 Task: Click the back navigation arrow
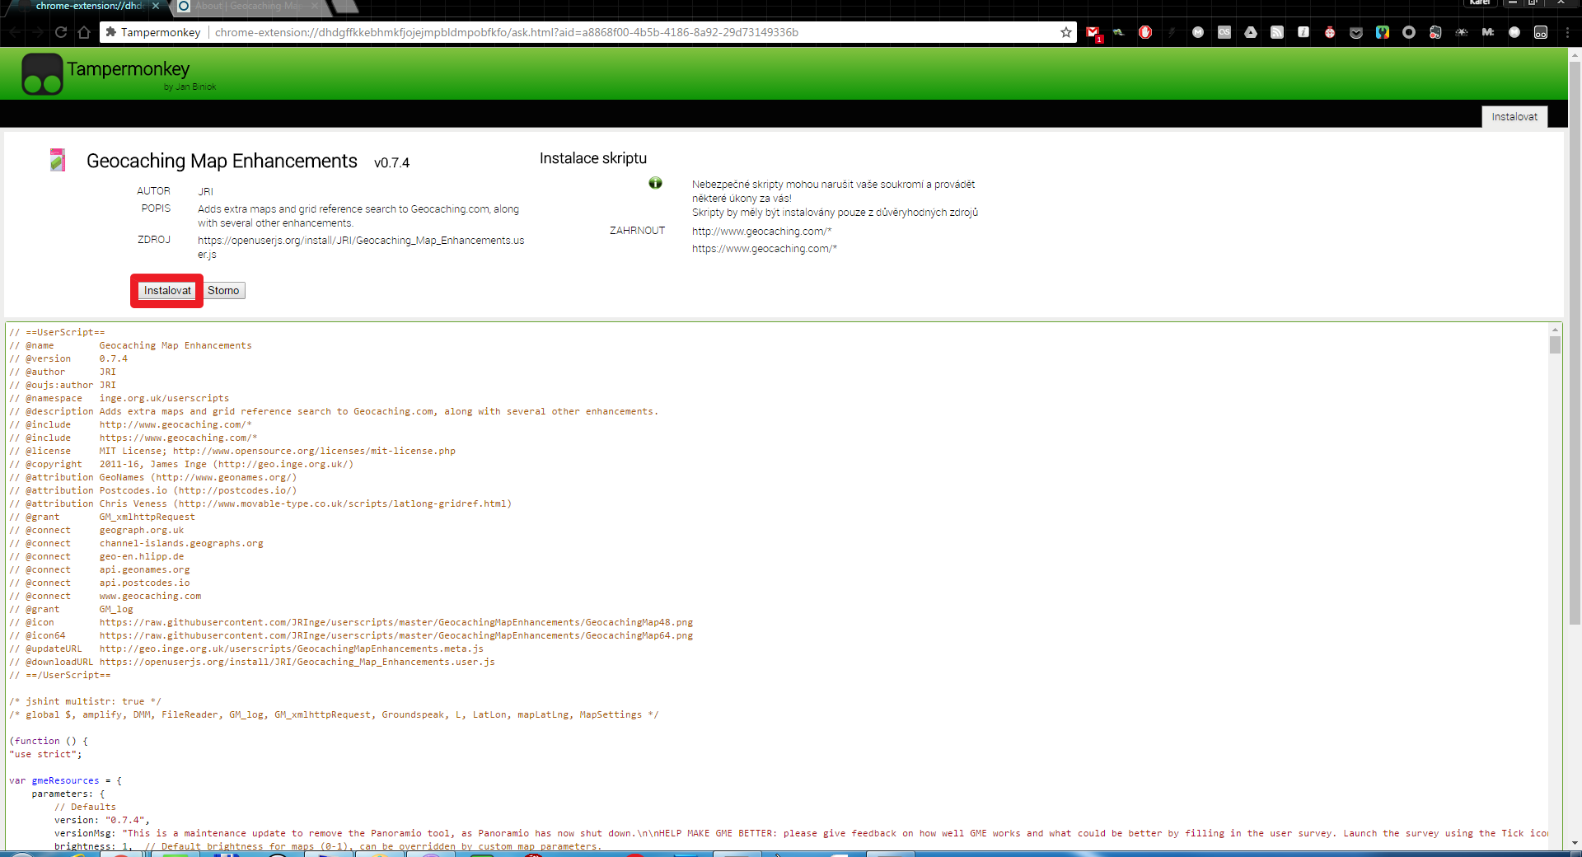coord(15,32)
